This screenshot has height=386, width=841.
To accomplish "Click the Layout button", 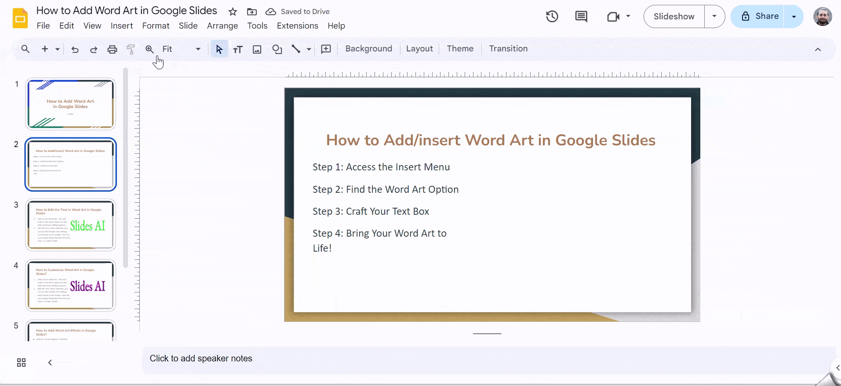I will coord(419,49).
